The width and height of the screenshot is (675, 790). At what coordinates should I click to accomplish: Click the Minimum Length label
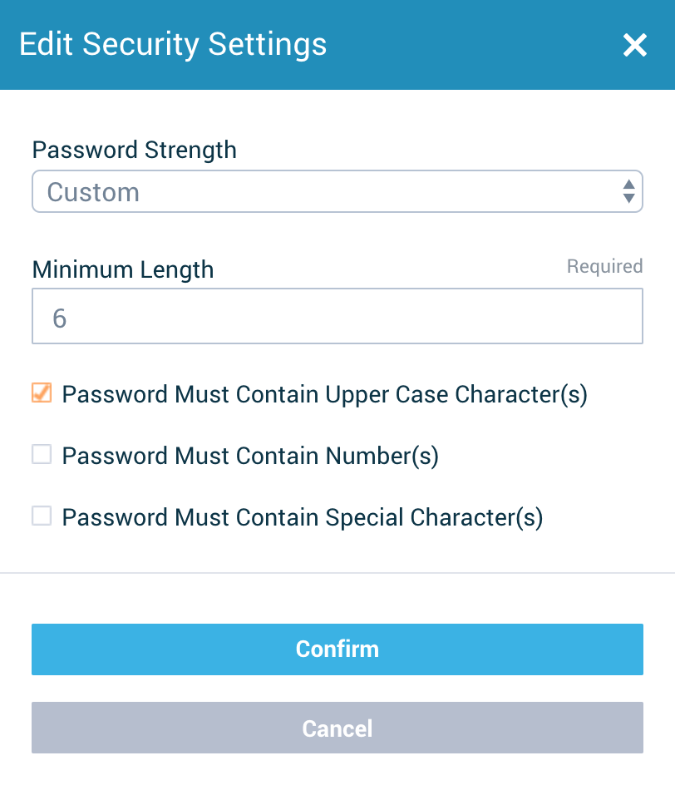[x=122, y=269]
